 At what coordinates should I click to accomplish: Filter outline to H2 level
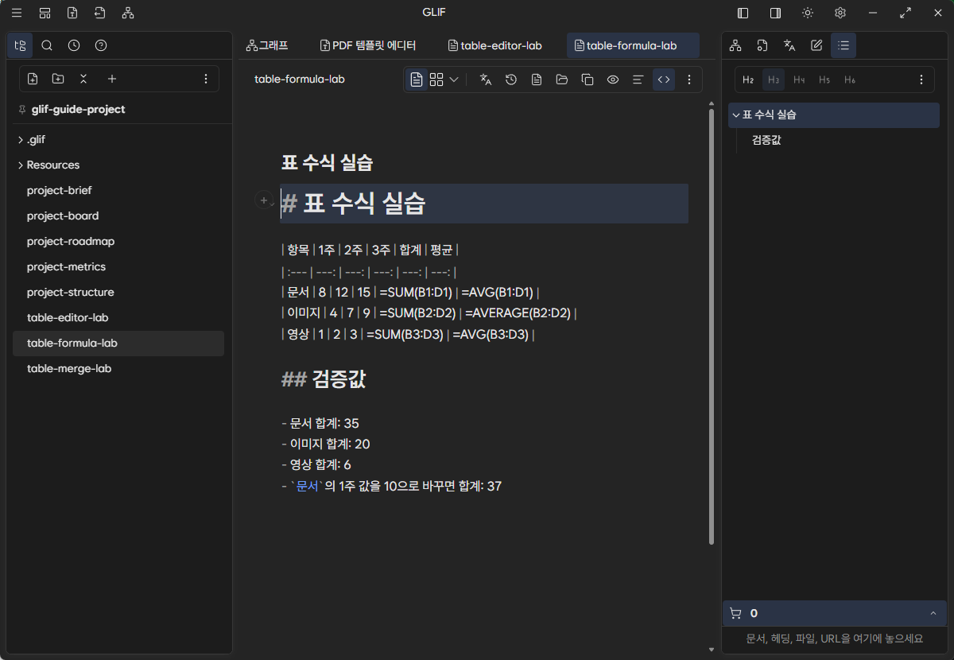tap(748, 80)
